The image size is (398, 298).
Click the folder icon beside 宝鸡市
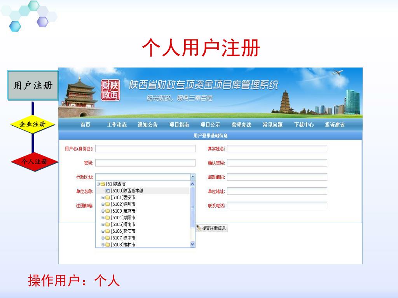(x=108, y=211)
